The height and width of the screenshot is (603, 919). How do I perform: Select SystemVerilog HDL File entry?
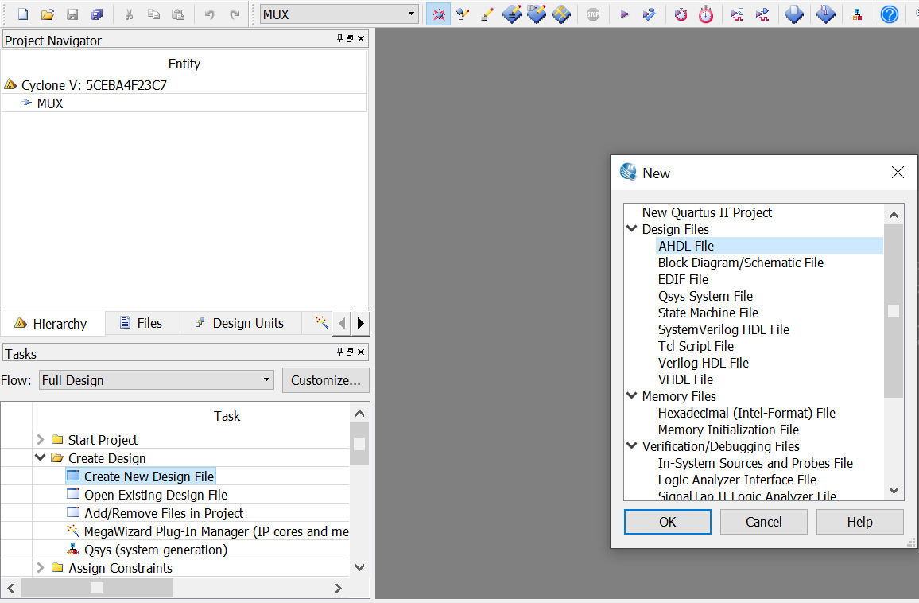point(723,329)
